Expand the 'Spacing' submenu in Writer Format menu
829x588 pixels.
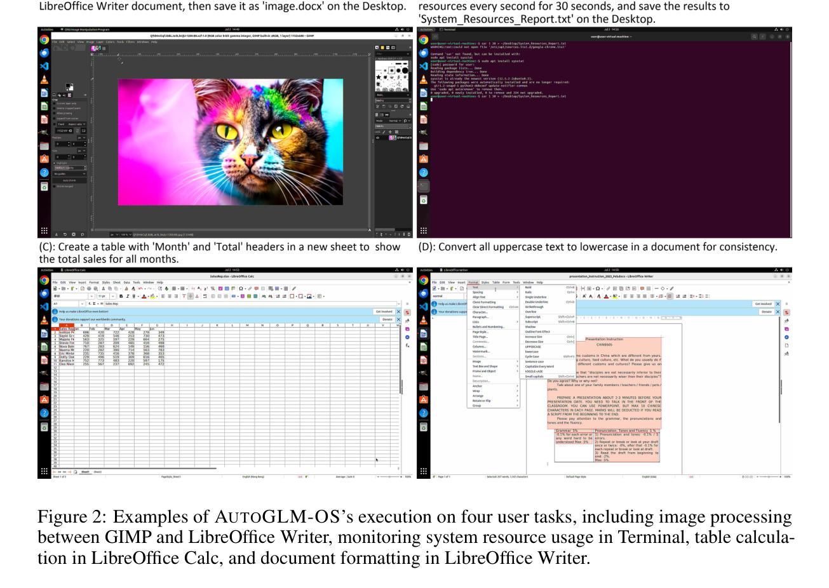494,292
